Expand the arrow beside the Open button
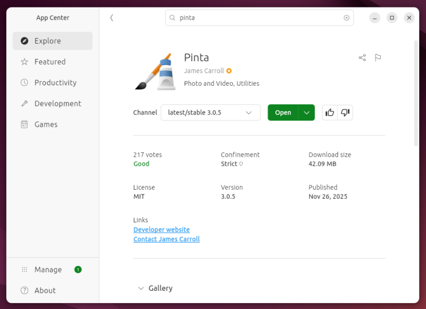426x309 pixels. coord(307,112)
